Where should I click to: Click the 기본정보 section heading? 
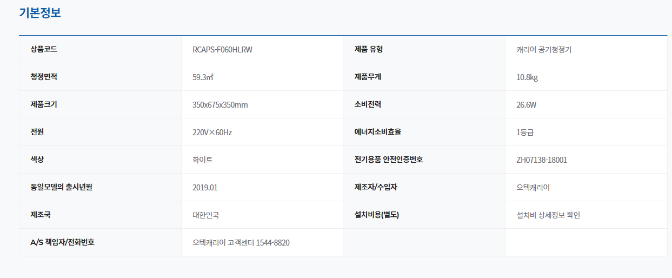click(x=40, y=12)
